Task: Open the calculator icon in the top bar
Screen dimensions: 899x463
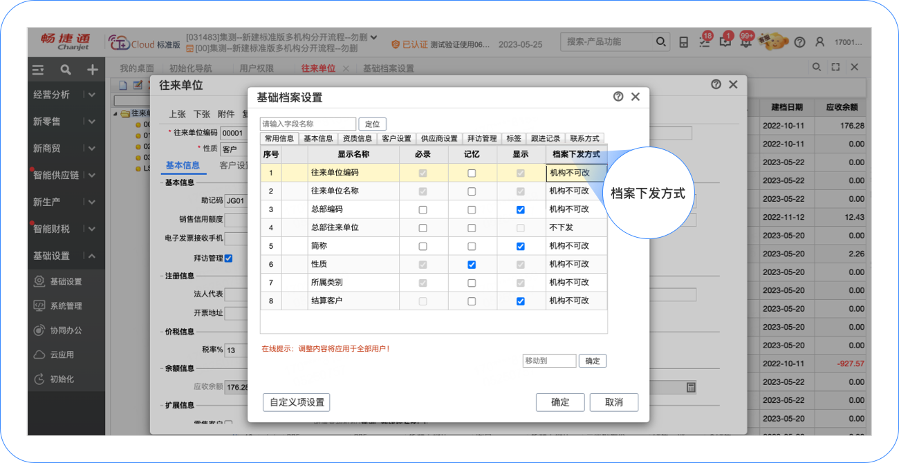Action: [683, 42]
